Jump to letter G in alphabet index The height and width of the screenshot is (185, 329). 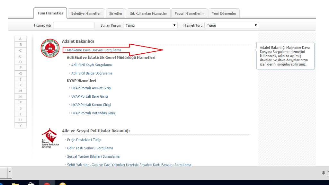(x=20, y=74)
